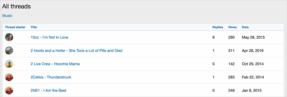This screenshot has height=97, width=287.
Task: Open thread 10cc - I'm Not In Love
Action: tap(49, 37)
